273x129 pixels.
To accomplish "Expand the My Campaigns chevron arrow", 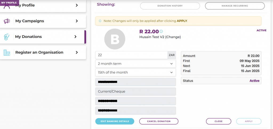I will [77, 21].
